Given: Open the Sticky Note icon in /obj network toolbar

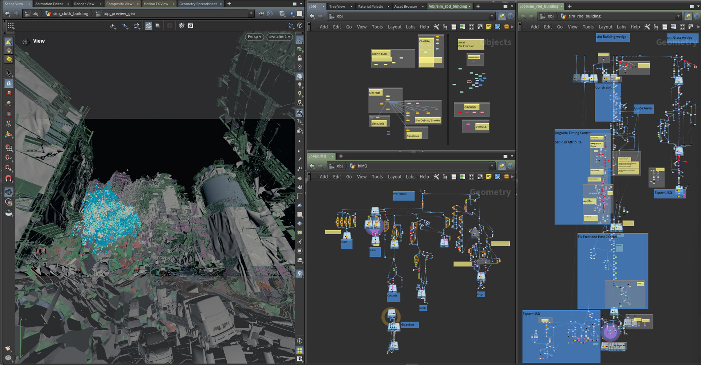Looking at the screenshot, I should click(489, 27).
